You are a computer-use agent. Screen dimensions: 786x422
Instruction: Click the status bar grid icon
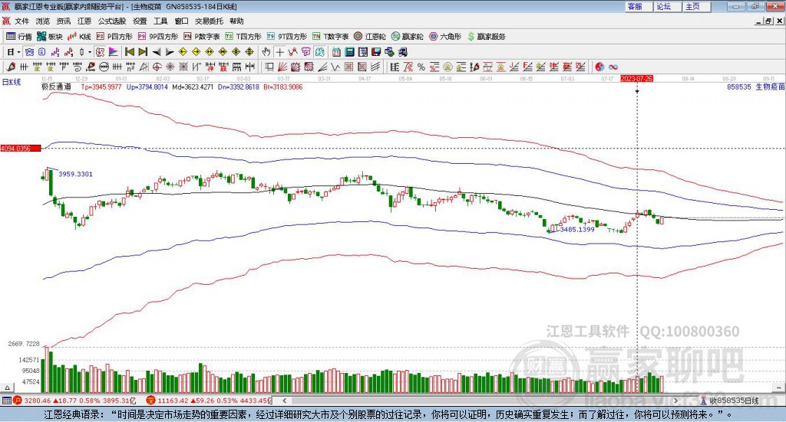(6, 400)
